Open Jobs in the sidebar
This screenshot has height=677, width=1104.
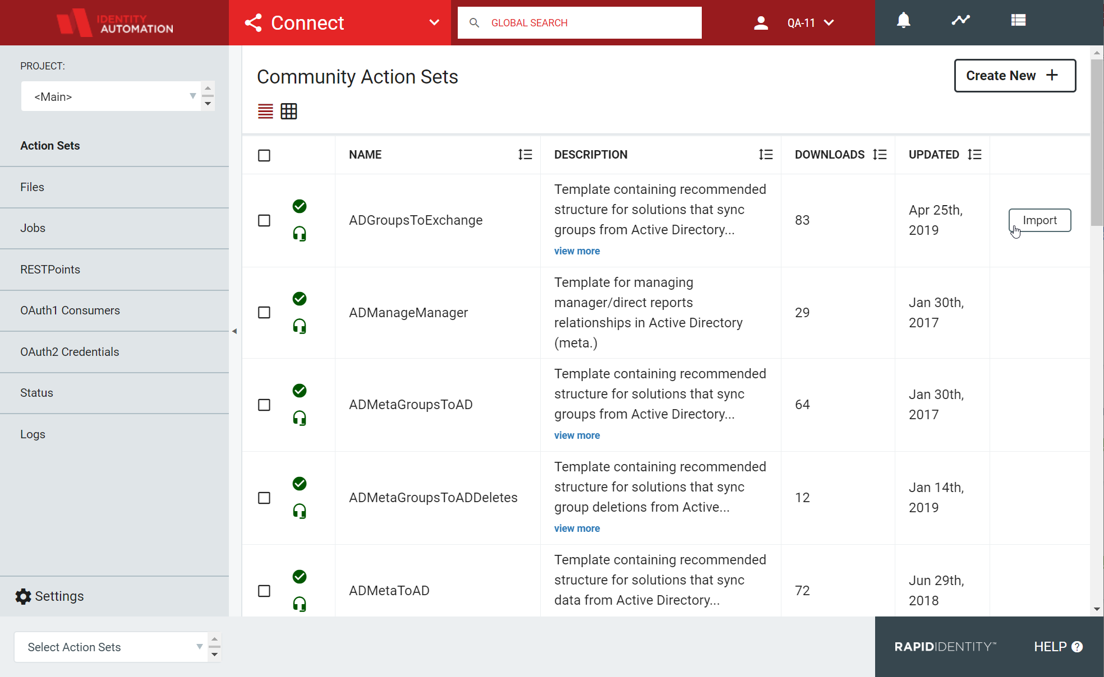114,228
